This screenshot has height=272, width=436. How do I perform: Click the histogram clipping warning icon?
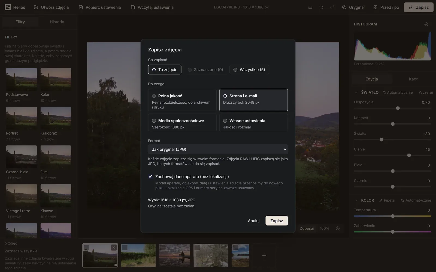click(426, 24)
